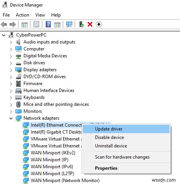Collapse the Network adapters category

pyautogui.click(x=11, y=118)
